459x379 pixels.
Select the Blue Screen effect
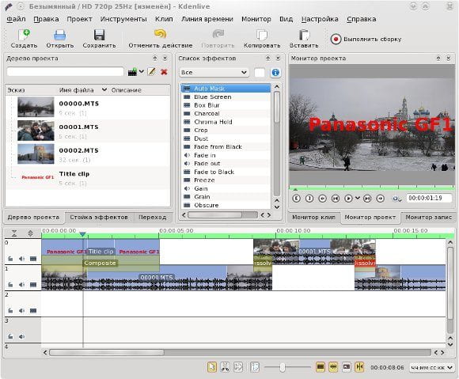coord(226,97)
